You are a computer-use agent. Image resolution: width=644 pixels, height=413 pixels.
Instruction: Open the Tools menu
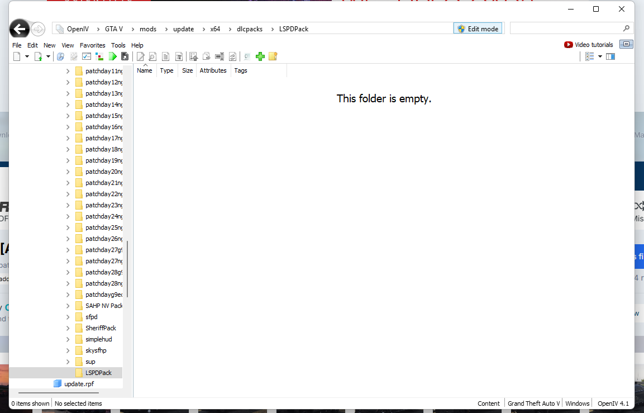pyautogui.click(x=118, y=45)
